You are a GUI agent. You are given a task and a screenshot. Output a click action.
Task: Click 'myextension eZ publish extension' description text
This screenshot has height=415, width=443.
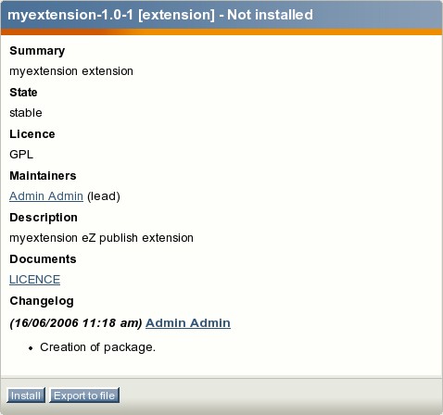pos(101,238)
